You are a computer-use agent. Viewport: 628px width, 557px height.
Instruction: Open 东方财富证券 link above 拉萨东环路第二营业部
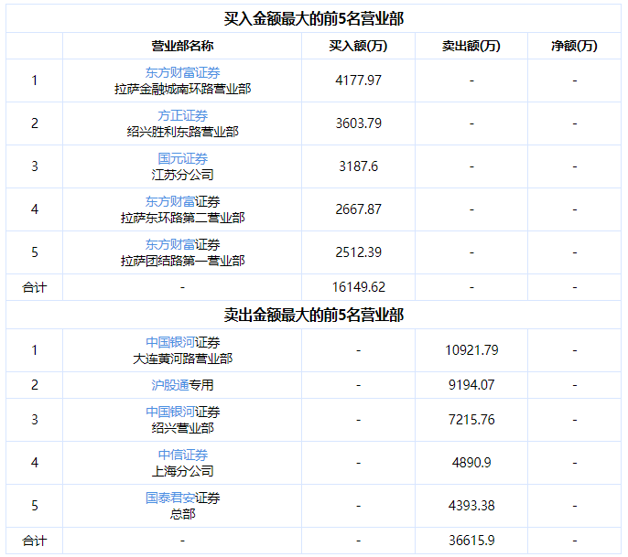click(182, 201)
